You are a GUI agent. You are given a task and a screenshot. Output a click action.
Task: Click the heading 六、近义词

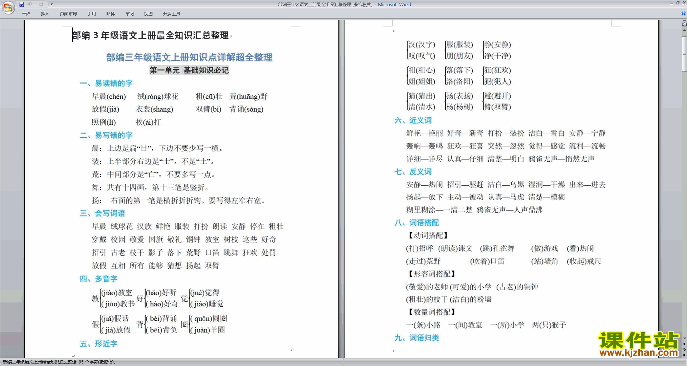click(x=413, y=120)
